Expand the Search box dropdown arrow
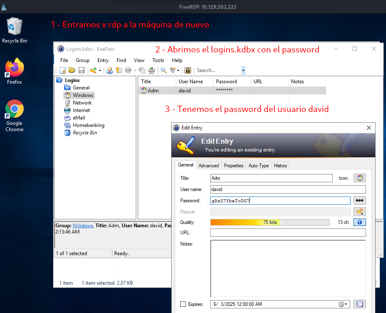Image resolution: width=386 pixels, height=313 pixels. 243,70
